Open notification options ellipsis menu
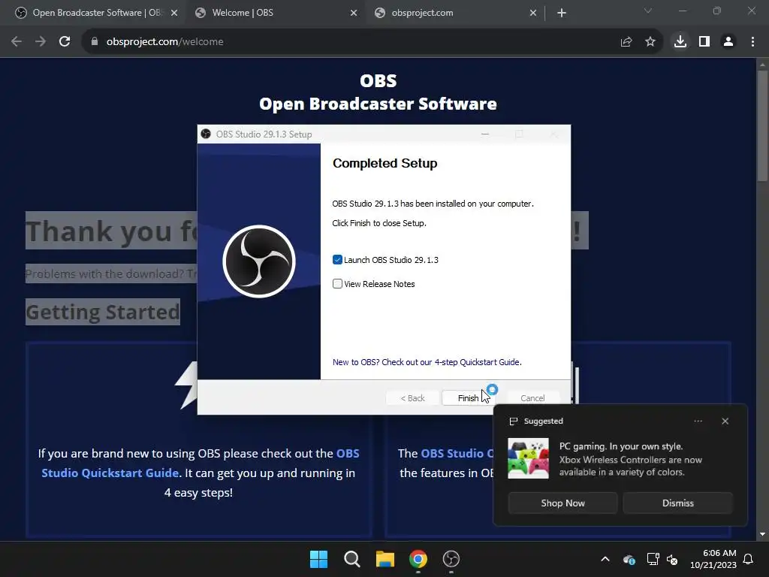This screenshot has width=769, height=577. pos(698,421)
